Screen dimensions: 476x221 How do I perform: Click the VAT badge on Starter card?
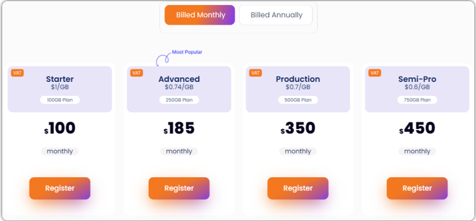click(x=17, y=73)
